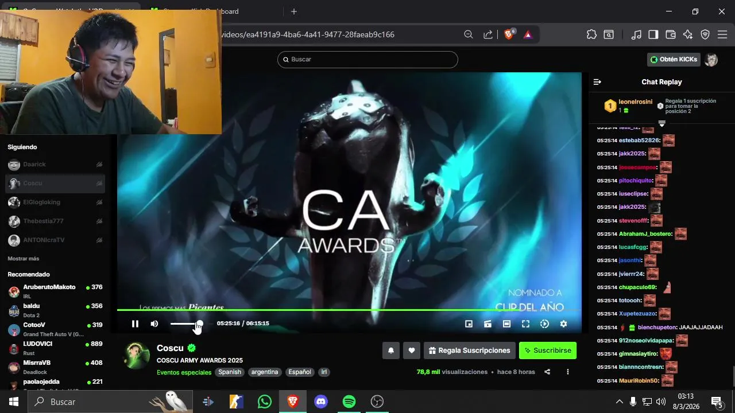The image size is (735, 413).
Task: Select the Español tag
Action: click(300, 372)
